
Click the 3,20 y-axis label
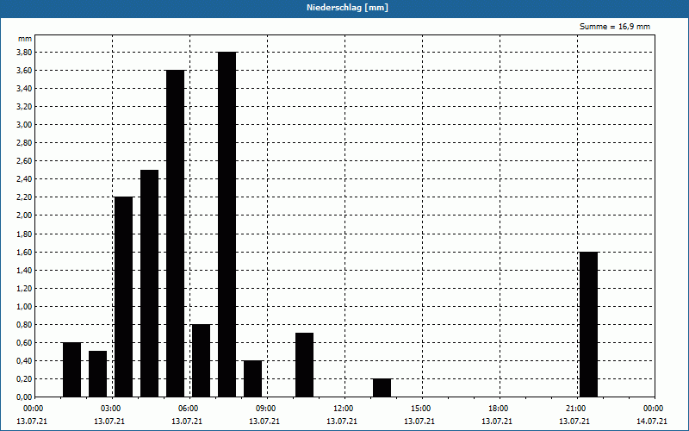25,107
